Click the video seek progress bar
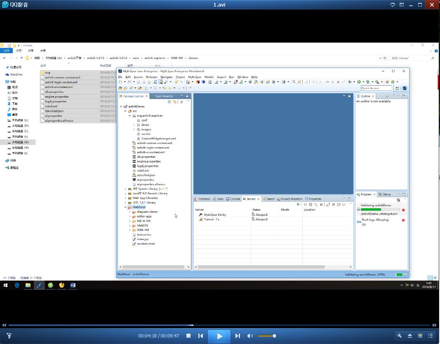This screenshot has width=440, height=344. [x=220, y=325]
